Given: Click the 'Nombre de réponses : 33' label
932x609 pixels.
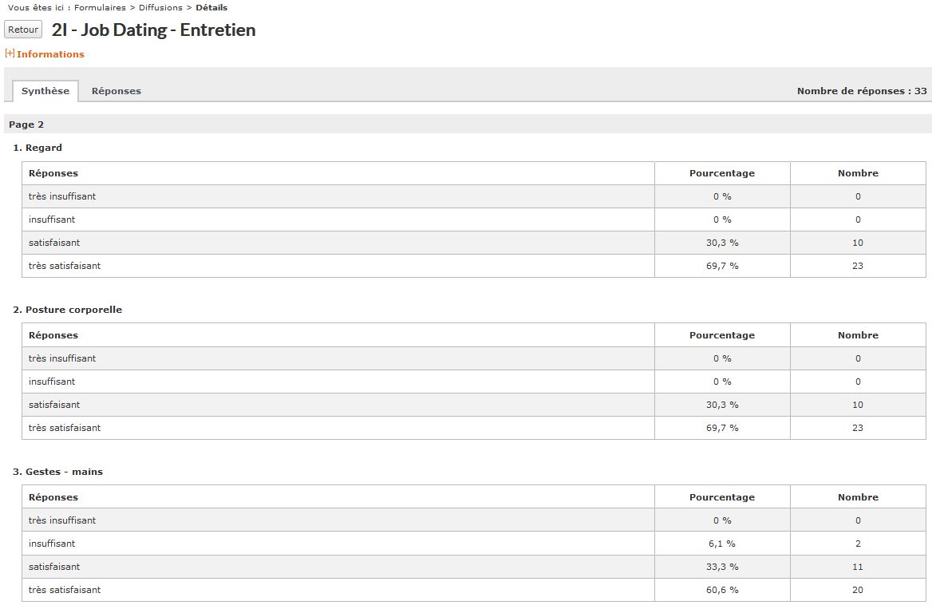Looking at the screenshot, I should click(x=862, y=91).
